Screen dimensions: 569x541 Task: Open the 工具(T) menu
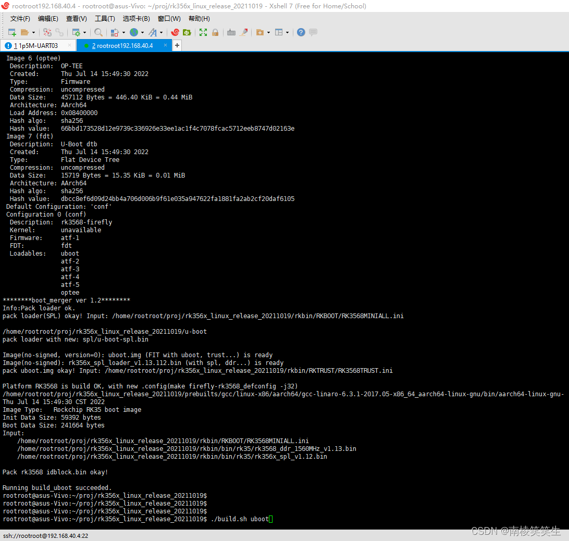pyautogui.click(x=105, y=19)
